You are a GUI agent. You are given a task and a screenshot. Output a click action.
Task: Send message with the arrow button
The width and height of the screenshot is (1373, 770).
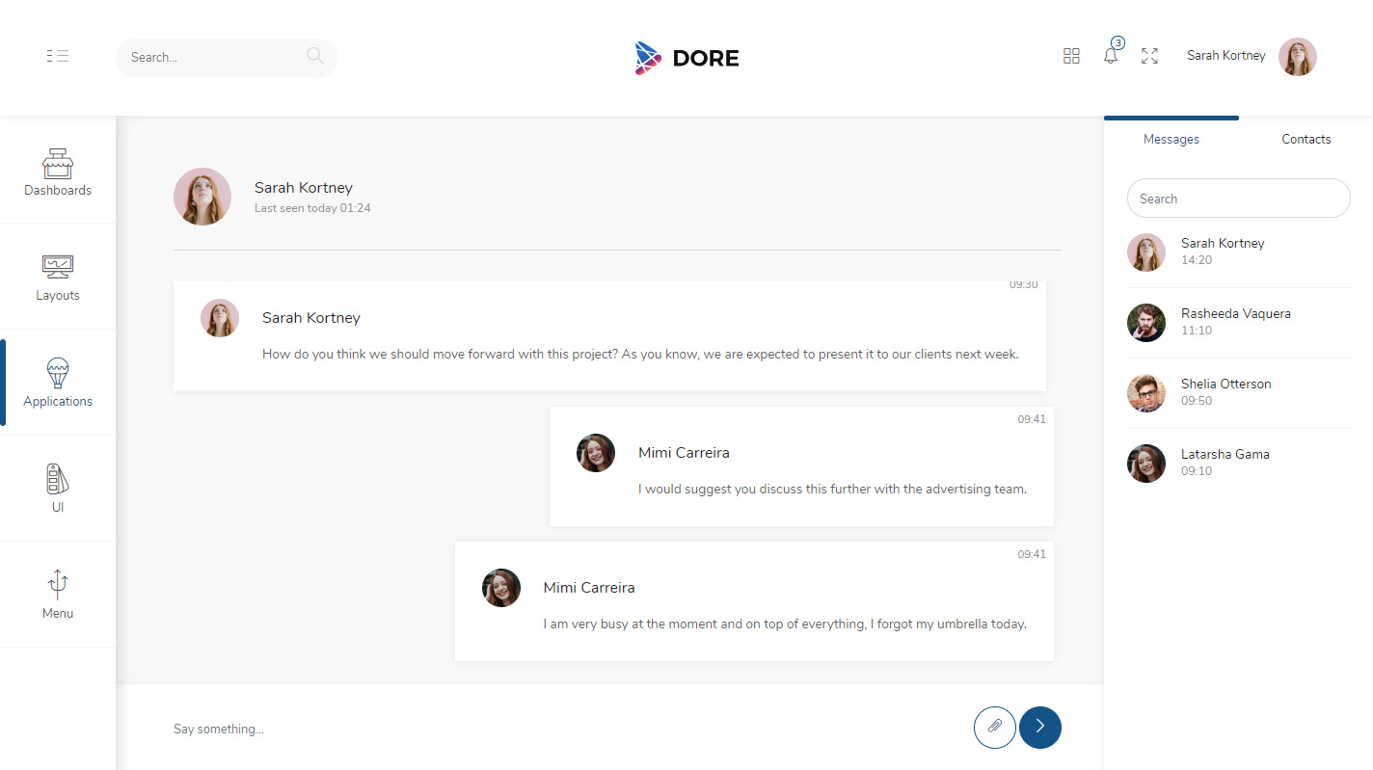point(1040,727)
